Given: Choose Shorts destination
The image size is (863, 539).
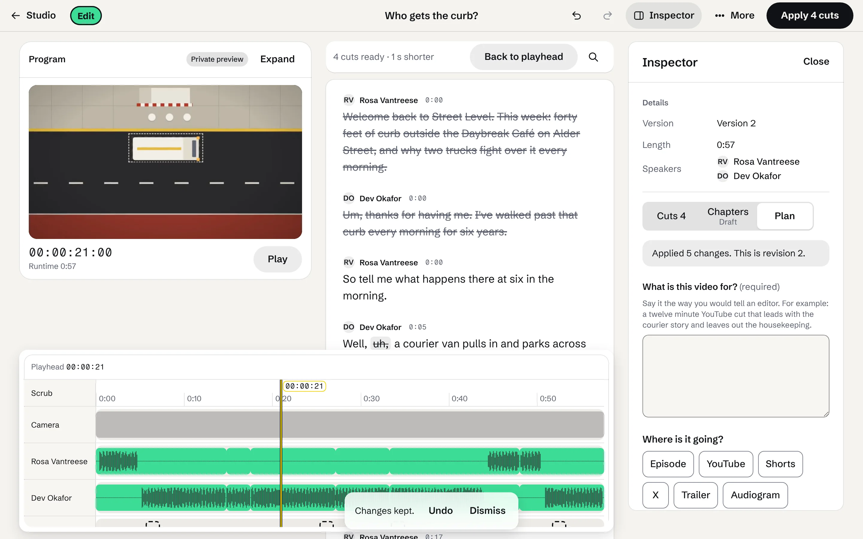Looking at the screenshot, I should pyautogui.click(x=780, y=464).
